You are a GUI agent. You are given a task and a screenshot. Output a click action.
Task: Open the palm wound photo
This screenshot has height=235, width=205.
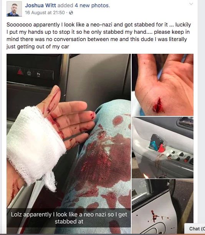(x=163, y=85)
